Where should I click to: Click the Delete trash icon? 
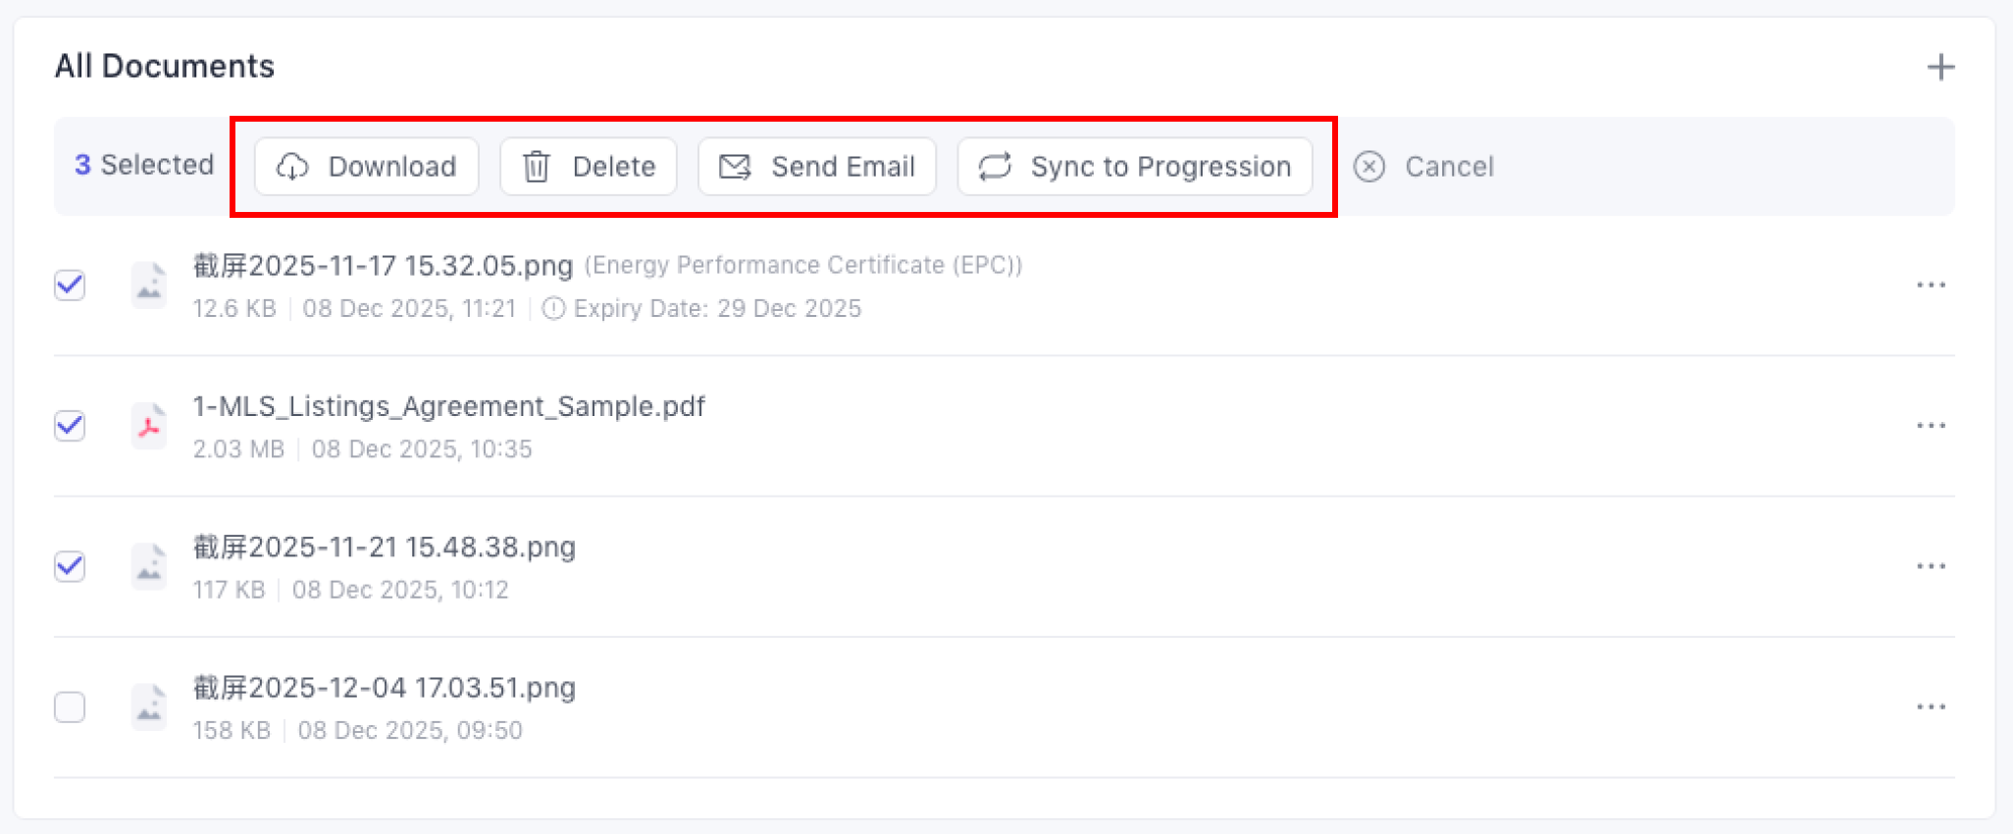point(536,167)
